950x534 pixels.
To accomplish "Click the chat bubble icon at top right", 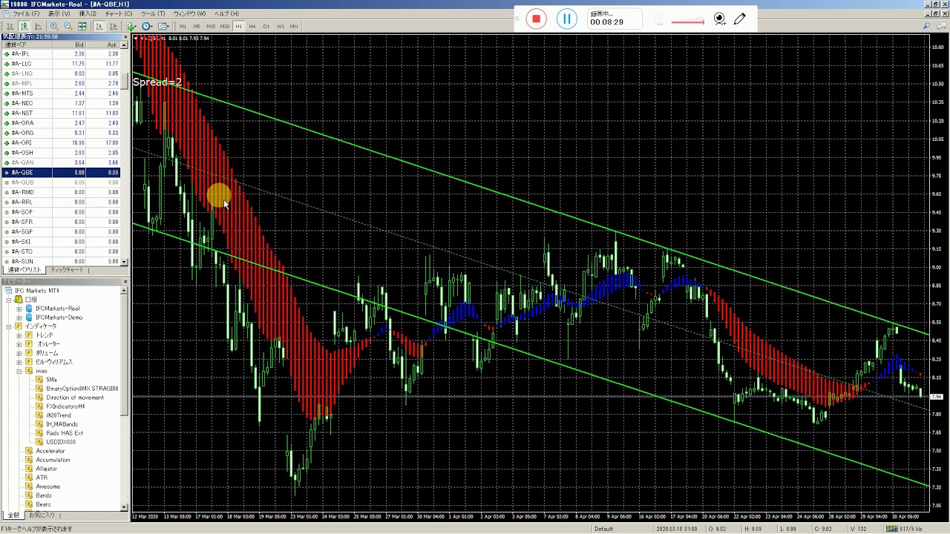I will (x=940, y=26).
